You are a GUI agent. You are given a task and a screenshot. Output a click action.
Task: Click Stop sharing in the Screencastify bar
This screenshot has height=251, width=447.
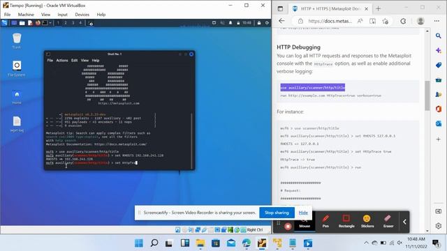pos(277,213)
